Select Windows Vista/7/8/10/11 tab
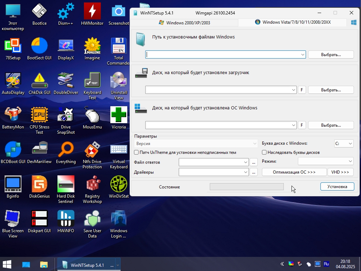 (293, 22)
